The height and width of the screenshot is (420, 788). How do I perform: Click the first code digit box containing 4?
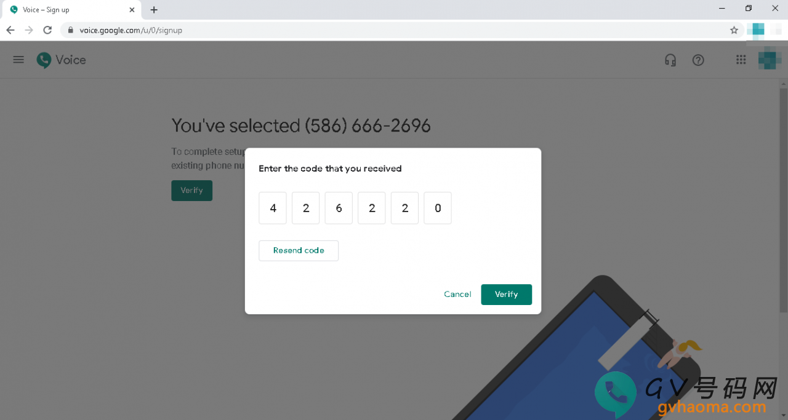pyautogui.click(x=273, y=208)
